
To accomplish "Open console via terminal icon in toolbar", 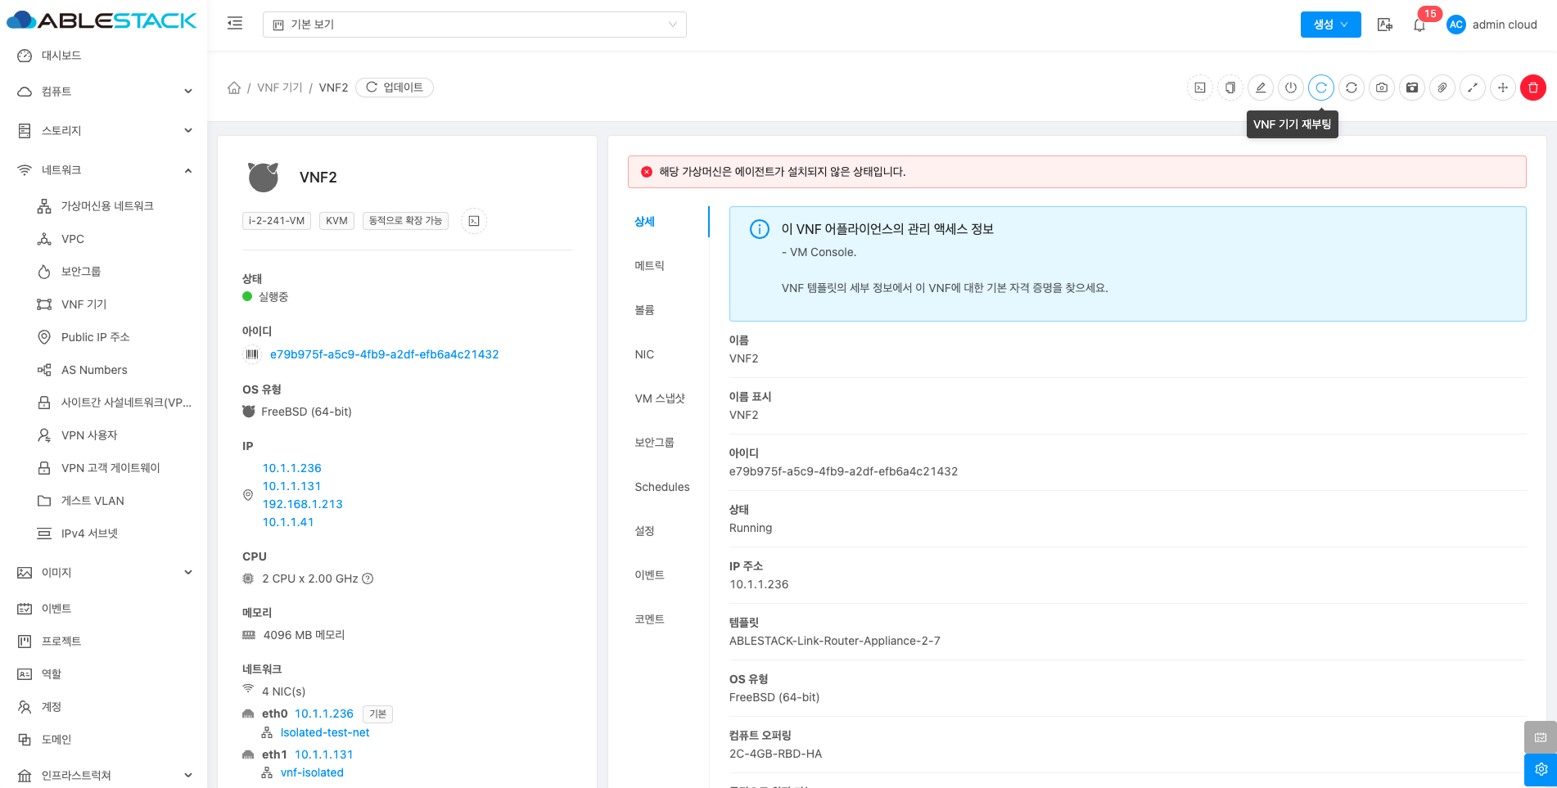I will click(1199, 88).
